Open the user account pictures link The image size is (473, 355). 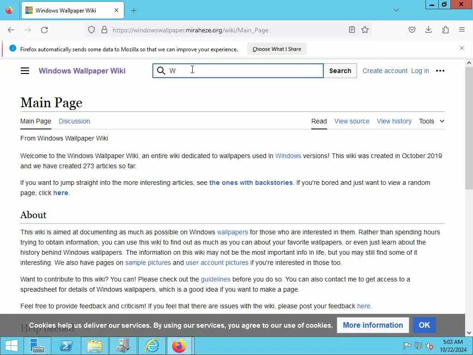[x=217, y=263]
